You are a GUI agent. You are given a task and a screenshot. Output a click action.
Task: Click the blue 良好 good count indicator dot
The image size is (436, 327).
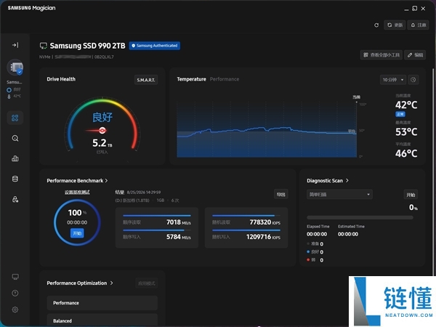point(308,252)
